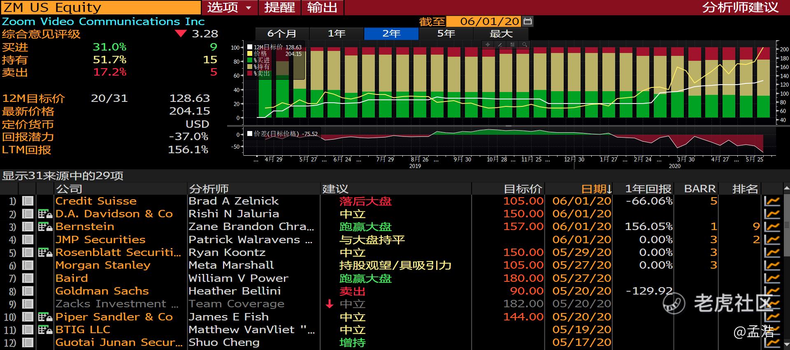Activate the chart crosshair tool
This screenshot has height=350, width=790.
pos(488,44)
